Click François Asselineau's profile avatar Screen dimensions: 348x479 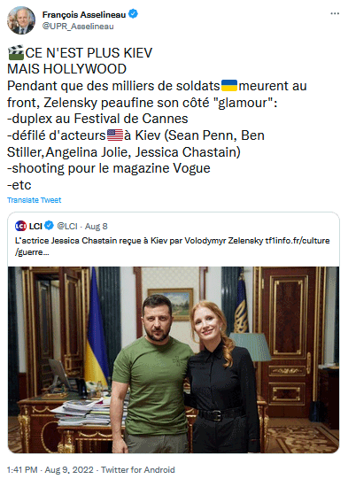pos(21,20)
